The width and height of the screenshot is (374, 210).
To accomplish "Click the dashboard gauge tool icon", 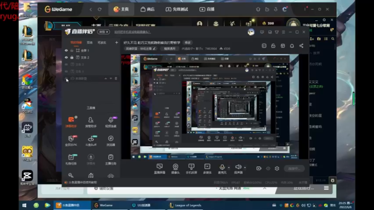I will [91, 175].
